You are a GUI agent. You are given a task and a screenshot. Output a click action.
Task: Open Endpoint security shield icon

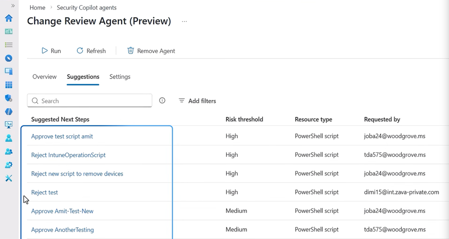pos(9,98)
